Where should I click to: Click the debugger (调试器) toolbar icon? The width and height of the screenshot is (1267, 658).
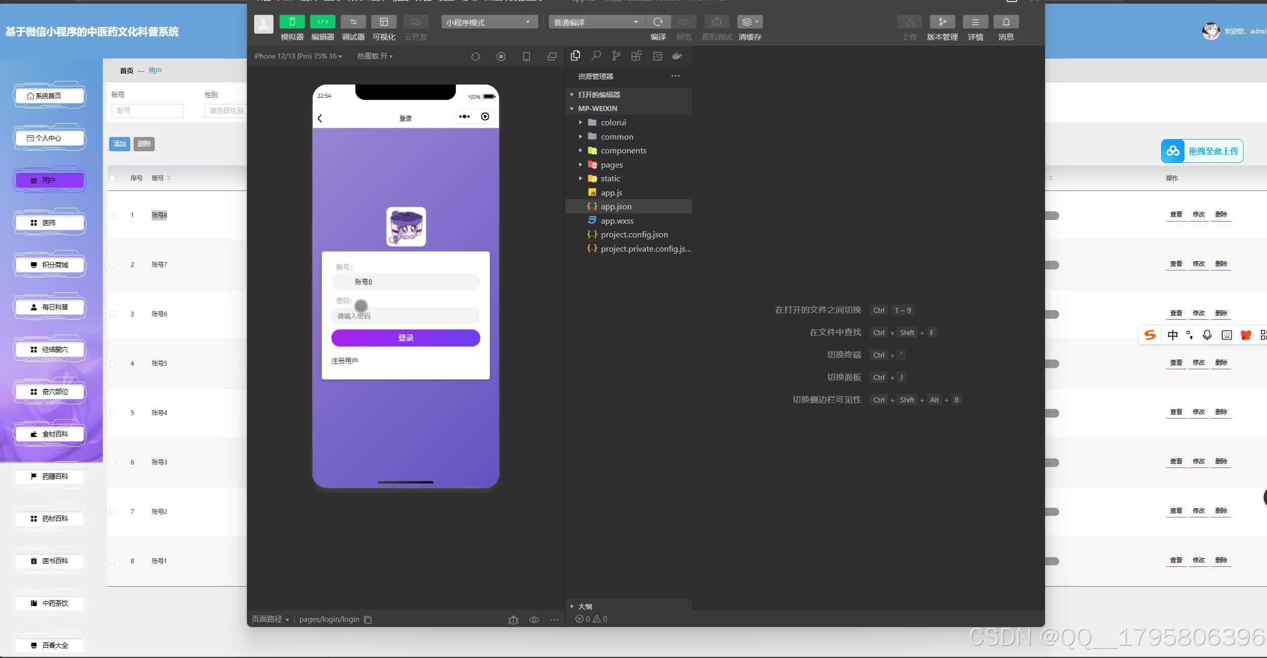(x=353, y=22)
